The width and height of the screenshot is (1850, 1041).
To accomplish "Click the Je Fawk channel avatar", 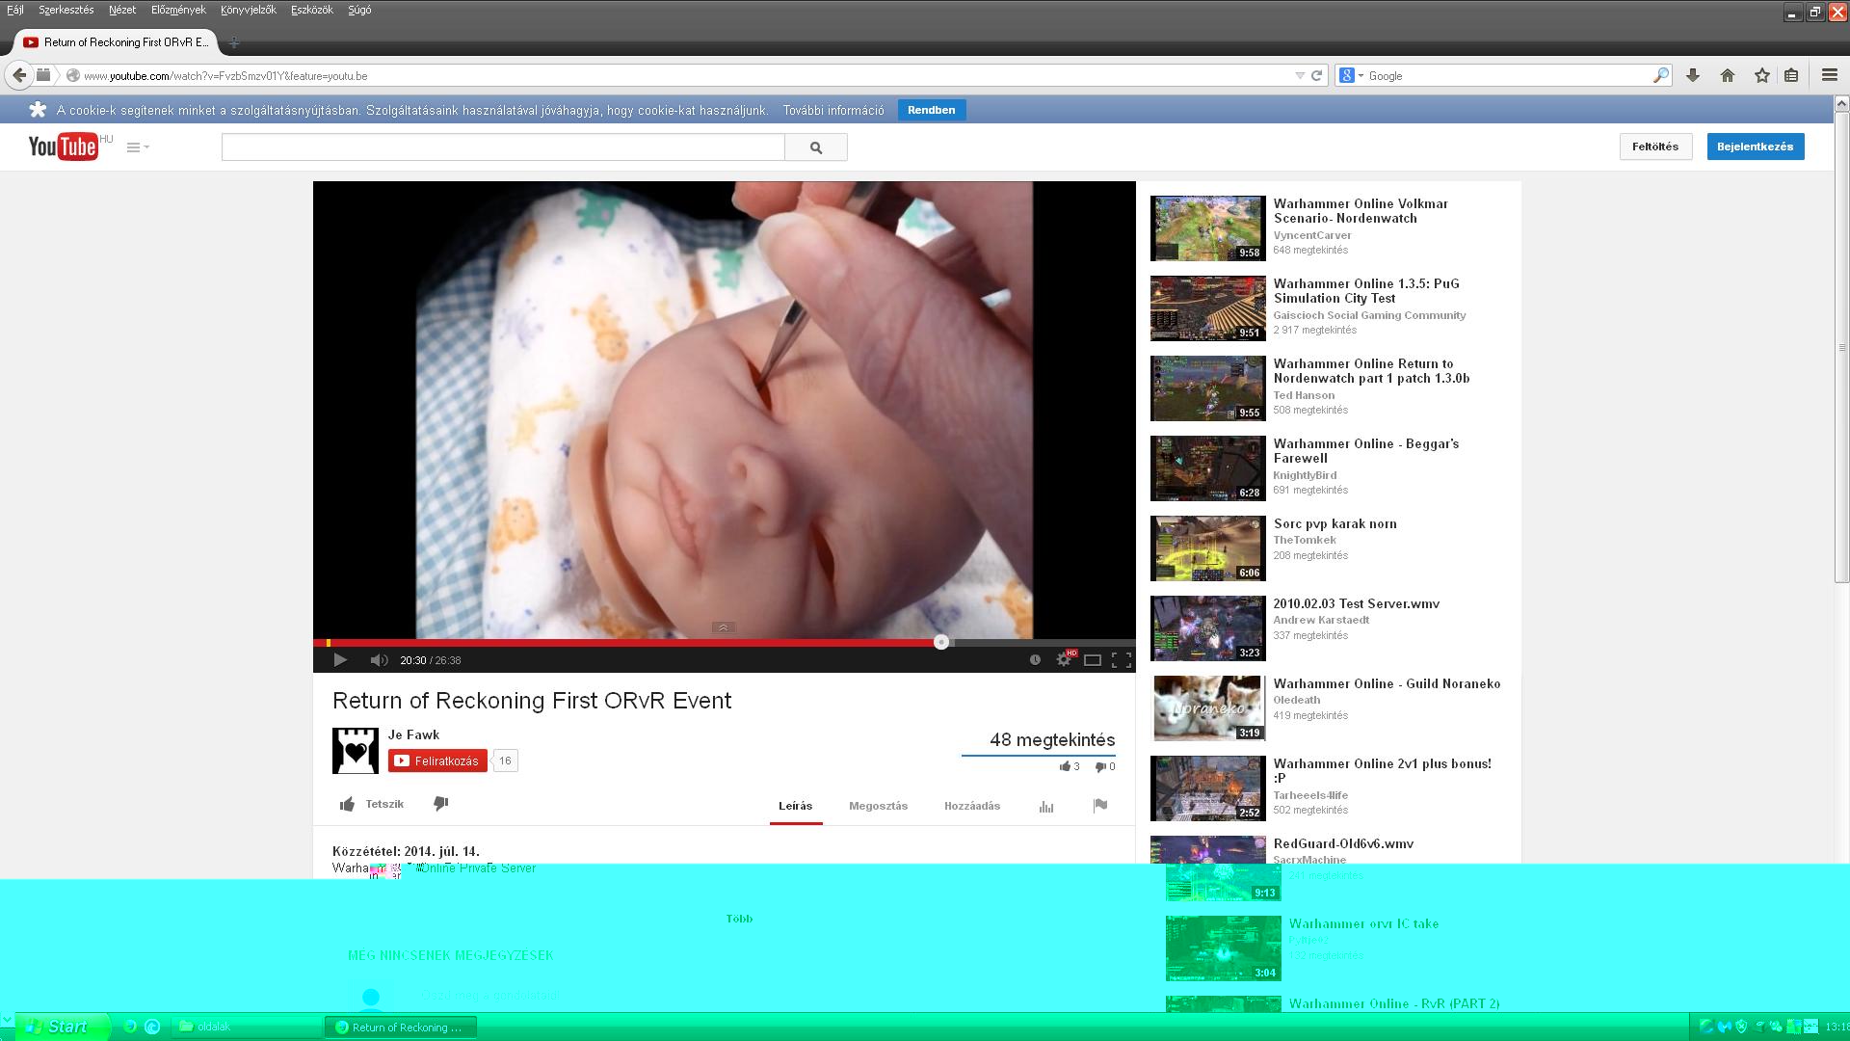I will [356, 751].
